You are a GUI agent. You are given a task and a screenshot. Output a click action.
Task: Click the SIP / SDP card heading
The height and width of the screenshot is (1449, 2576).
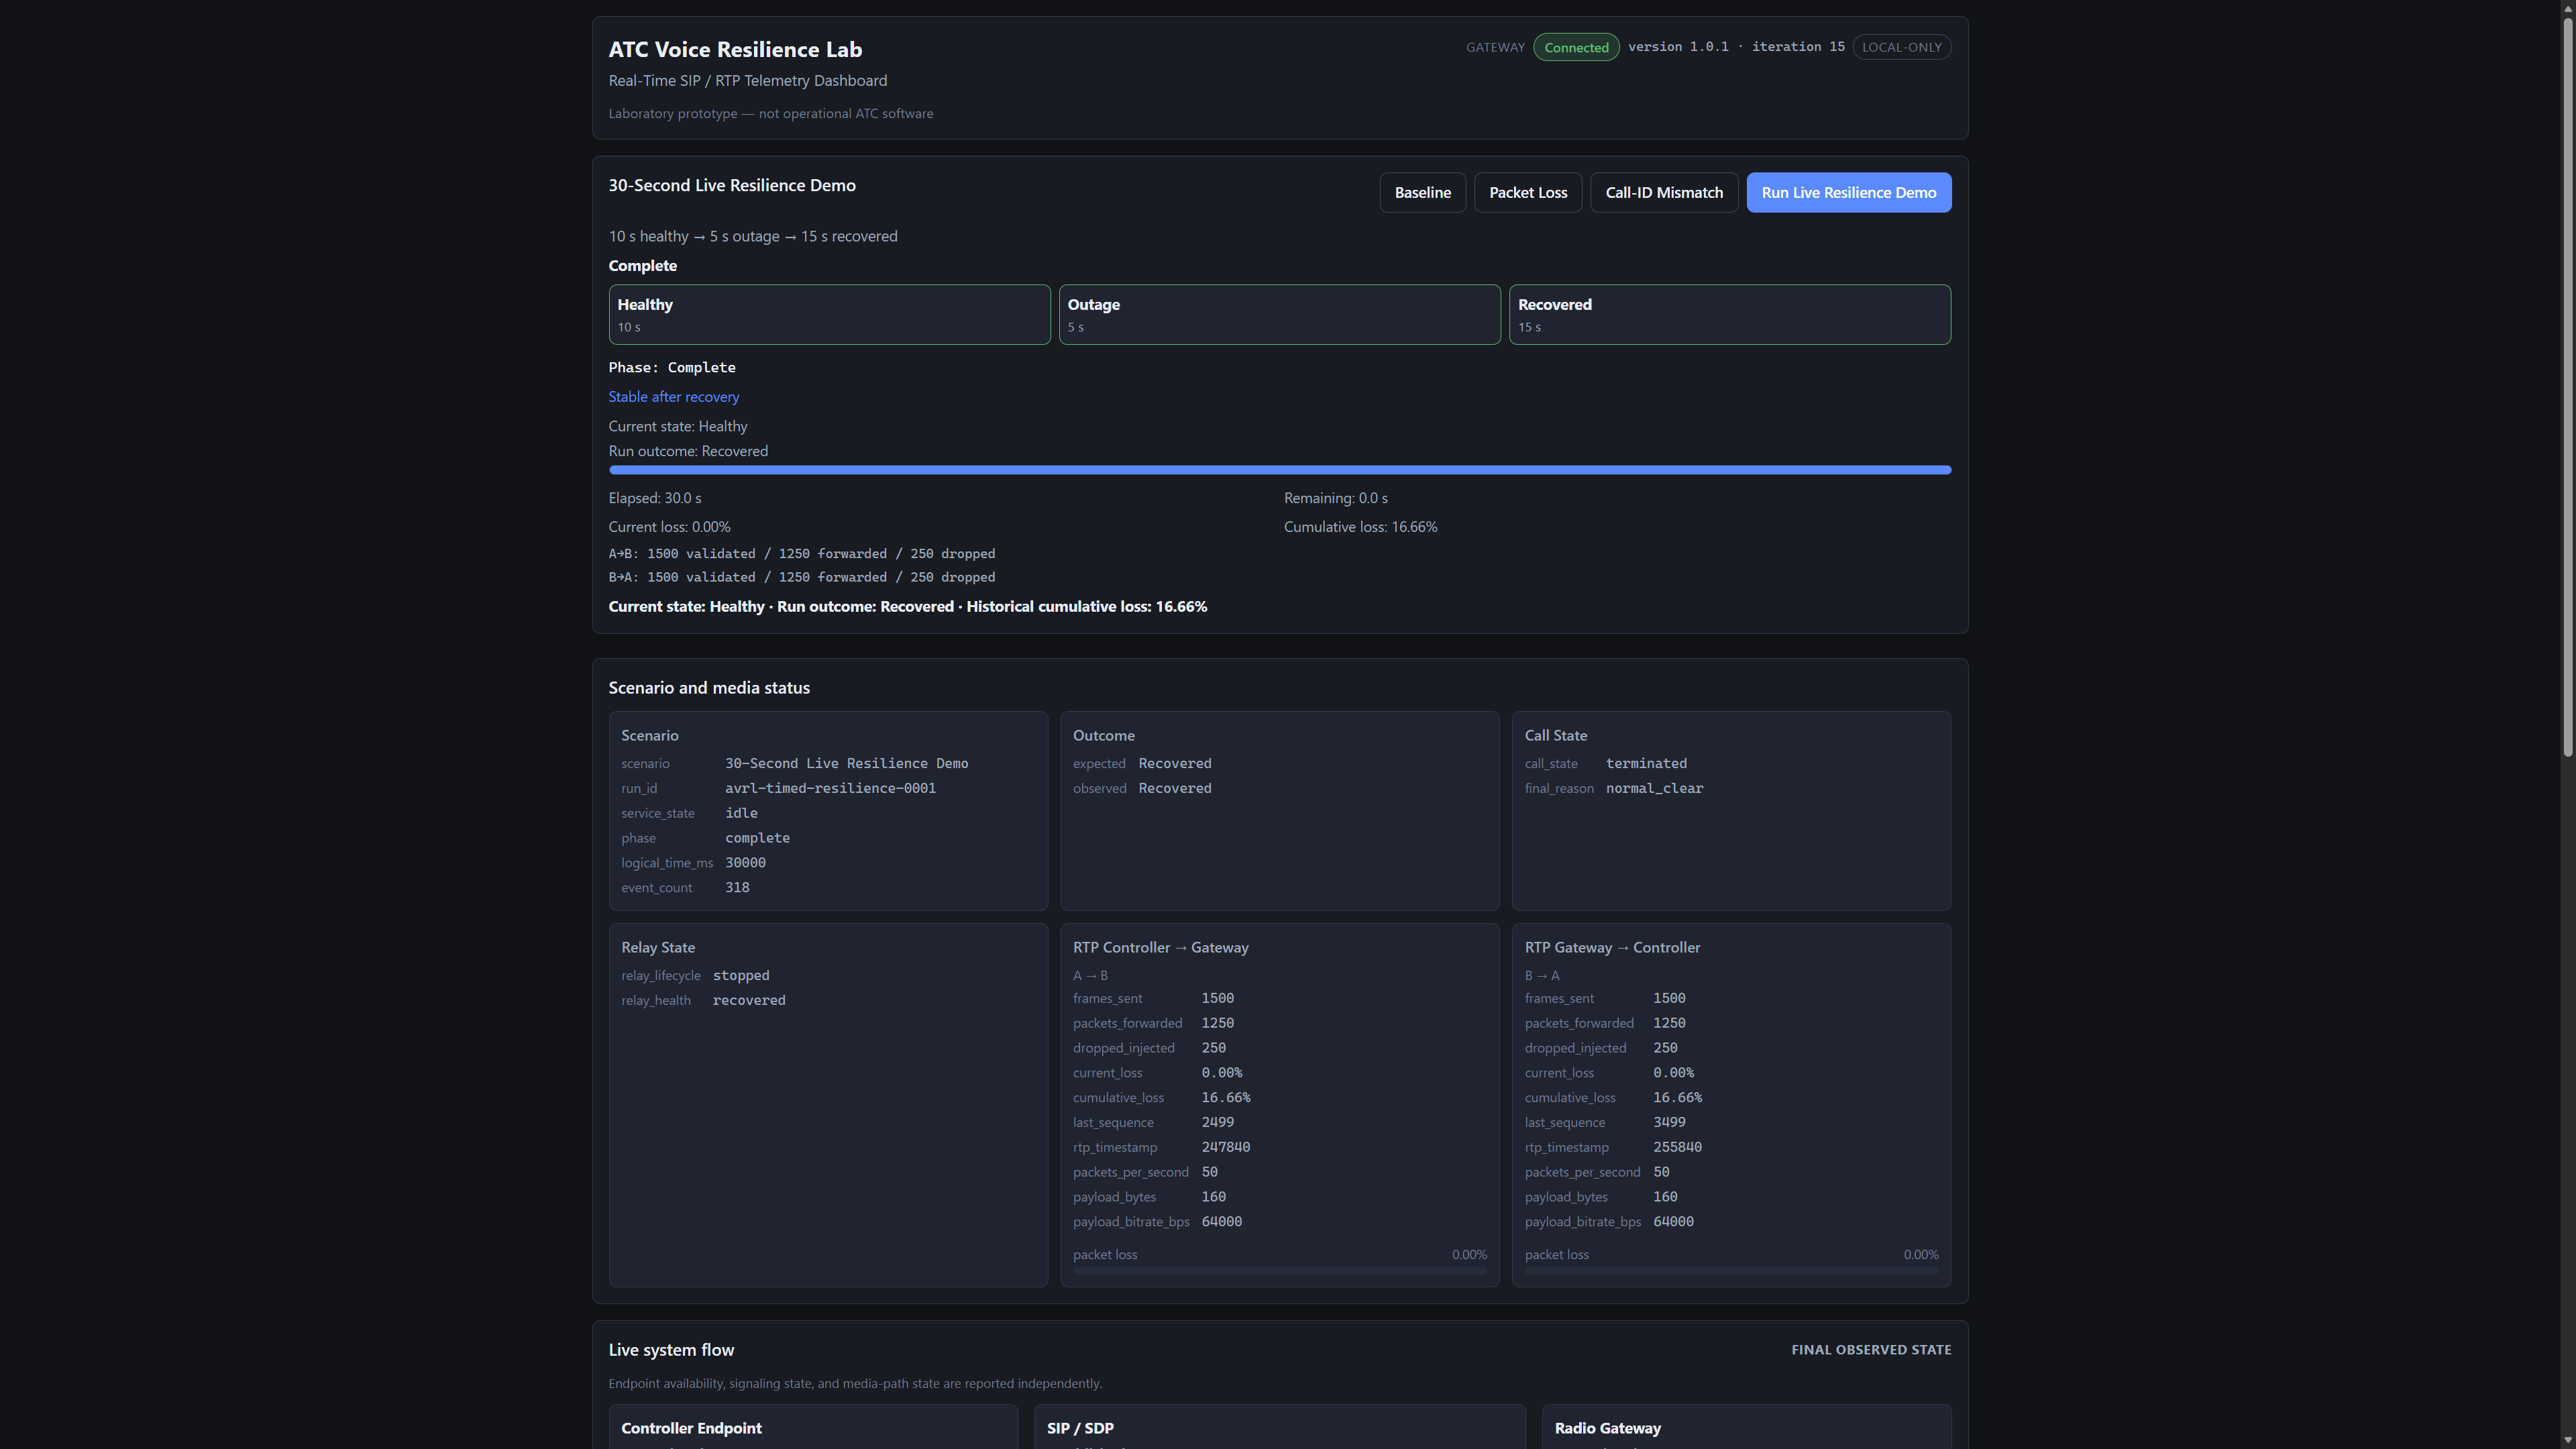[x=1080, y=1428]
